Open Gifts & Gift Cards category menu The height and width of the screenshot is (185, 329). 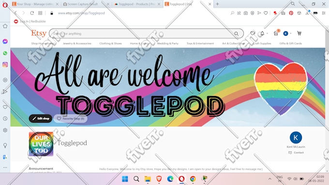coord(291,43)
